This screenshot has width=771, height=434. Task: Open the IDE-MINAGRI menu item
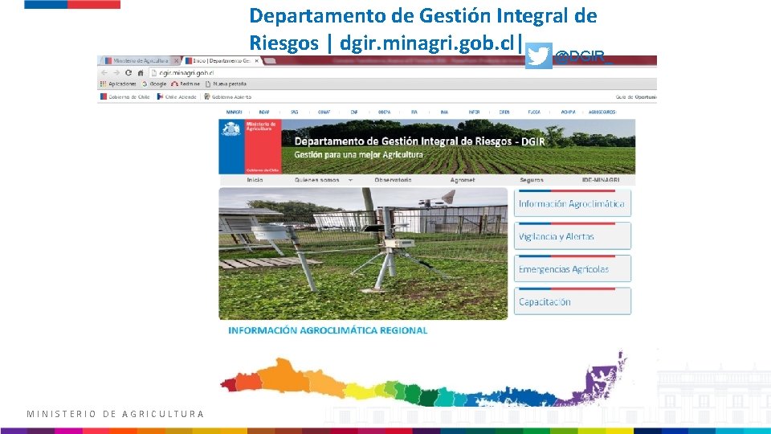coord(601,180)
